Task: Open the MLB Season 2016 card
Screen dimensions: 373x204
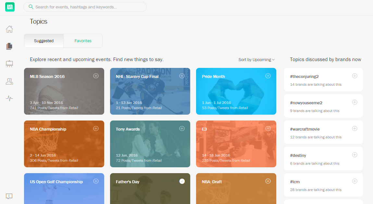Action: [x=64, y=91]
